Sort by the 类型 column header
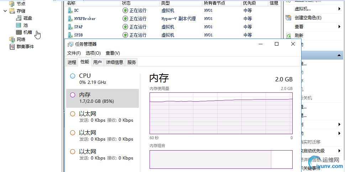The image size is (345, 172). click(181, 3)
